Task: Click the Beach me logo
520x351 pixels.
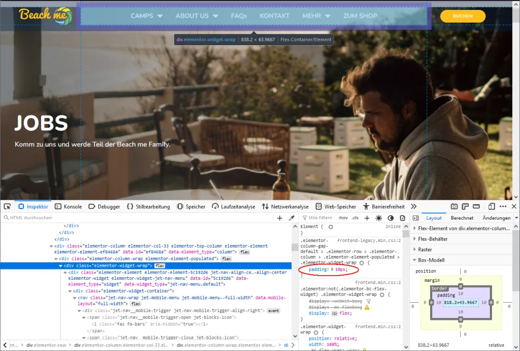Action: coord(45,16)
